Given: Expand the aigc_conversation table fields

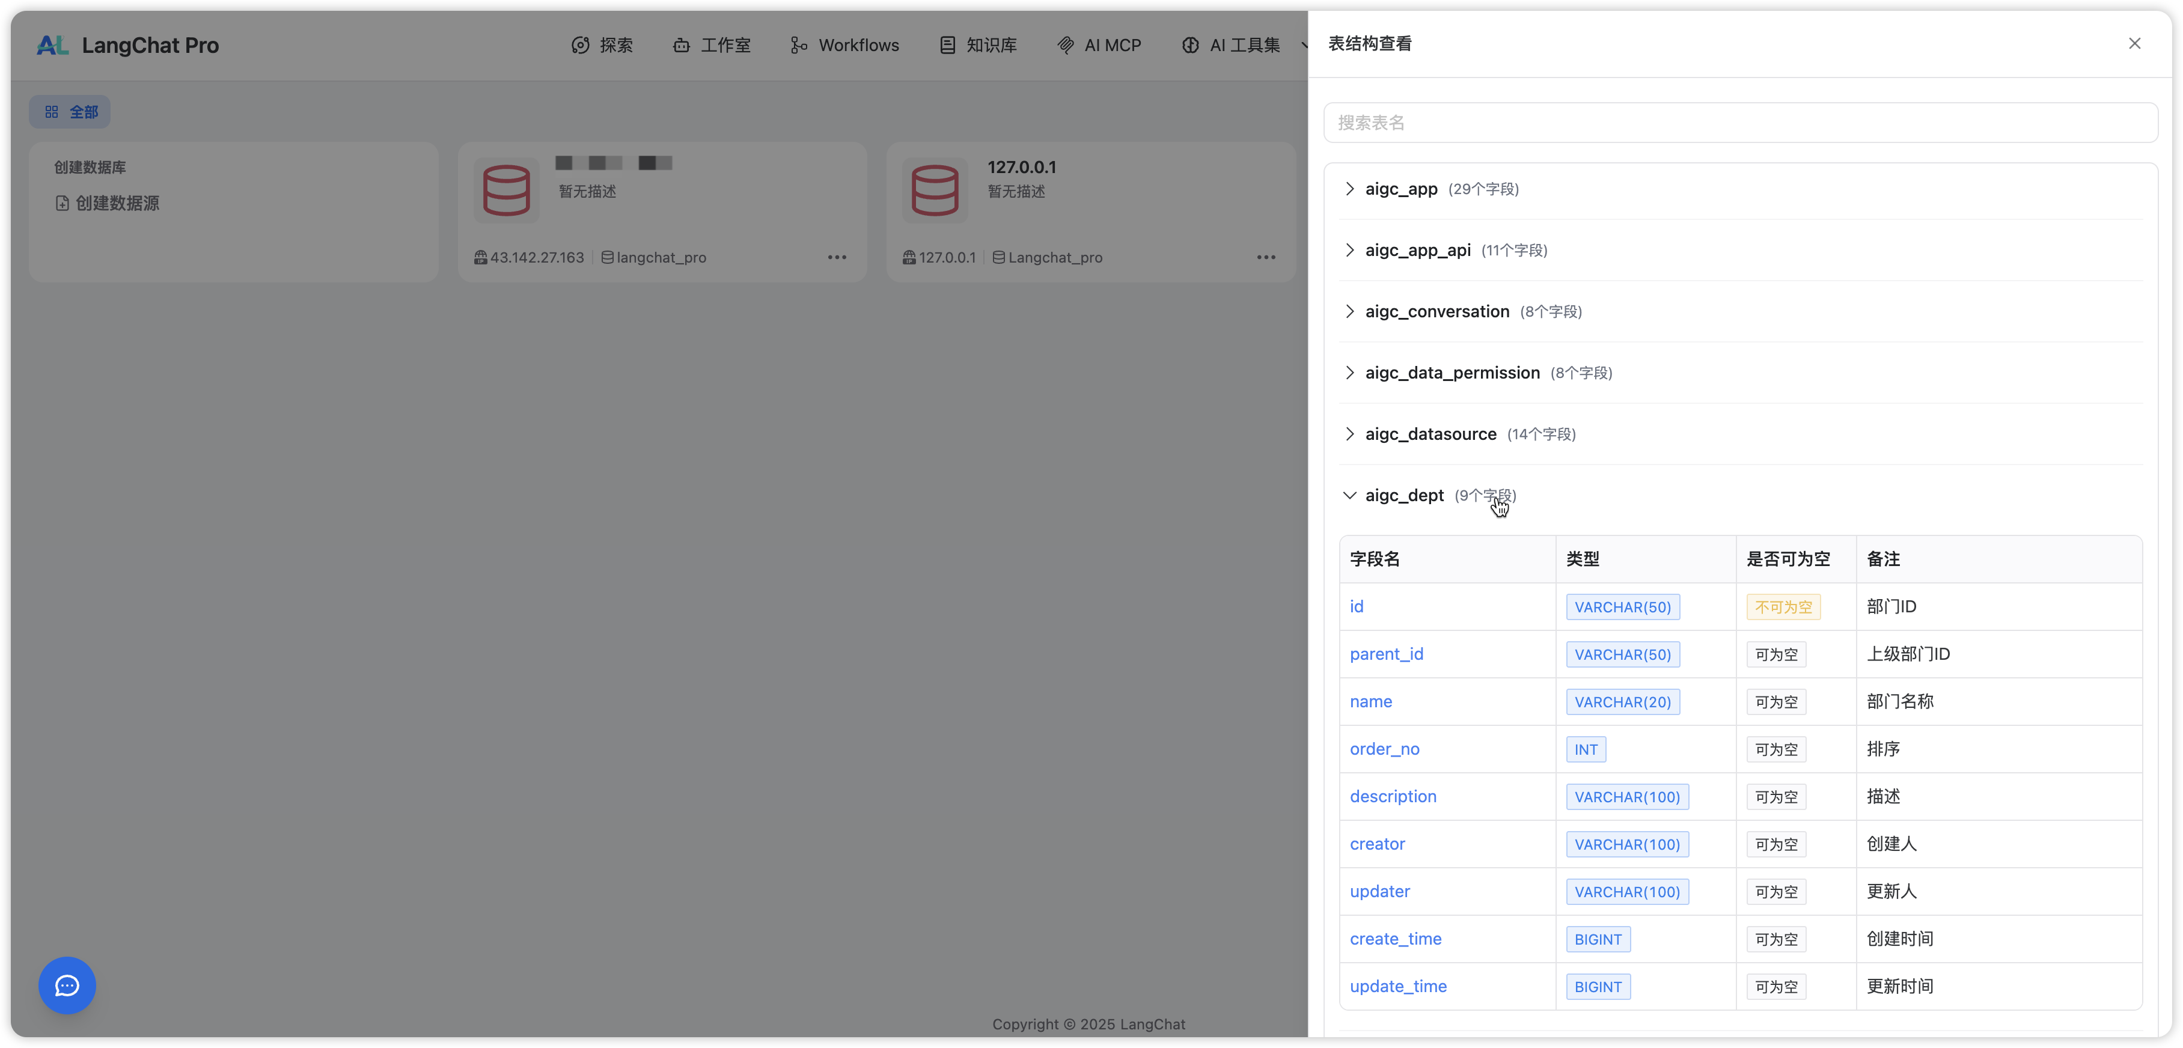Looking at the screenshot, I should coord(1437,312).
